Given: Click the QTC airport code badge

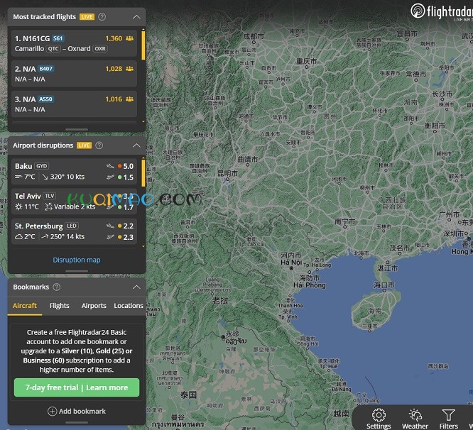Looking at the screenshot, I should 53,48.
